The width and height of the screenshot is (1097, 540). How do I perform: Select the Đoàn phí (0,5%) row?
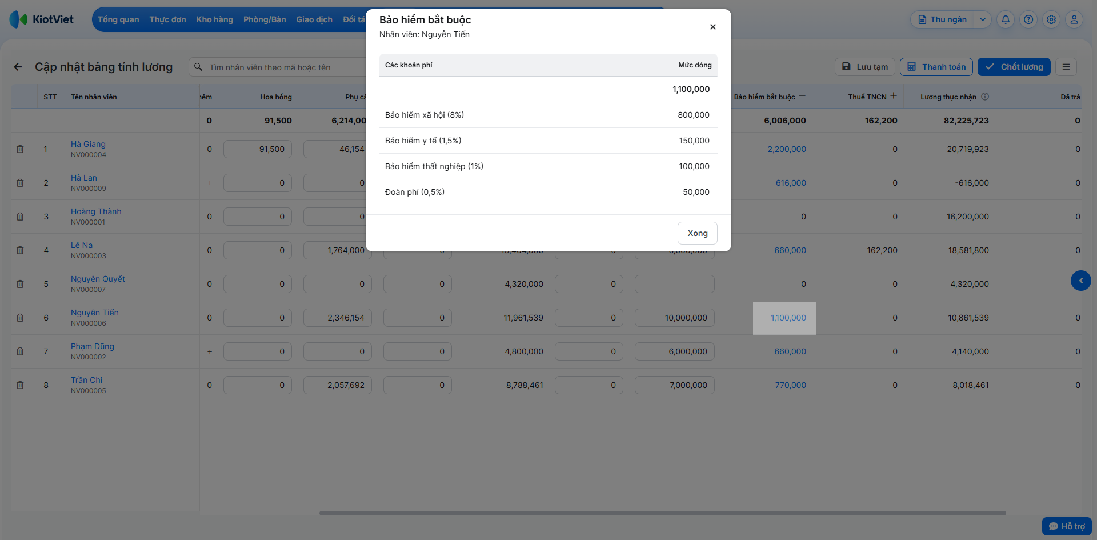tap(548, 192)
